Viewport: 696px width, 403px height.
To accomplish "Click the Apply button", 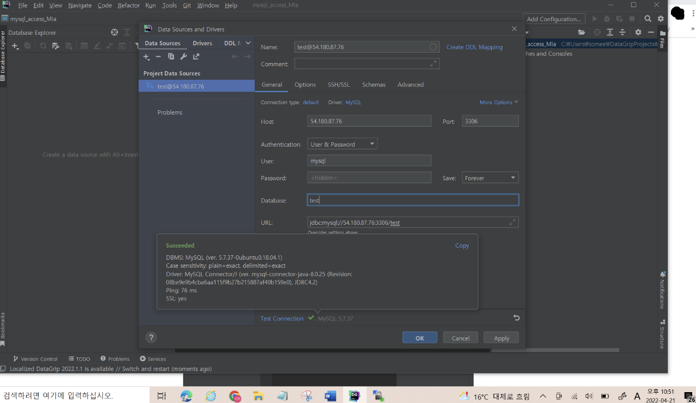I will click(x=501, y=338).
